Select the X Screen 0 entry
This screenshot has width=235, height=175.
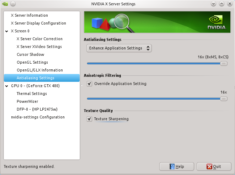[20, 31]
